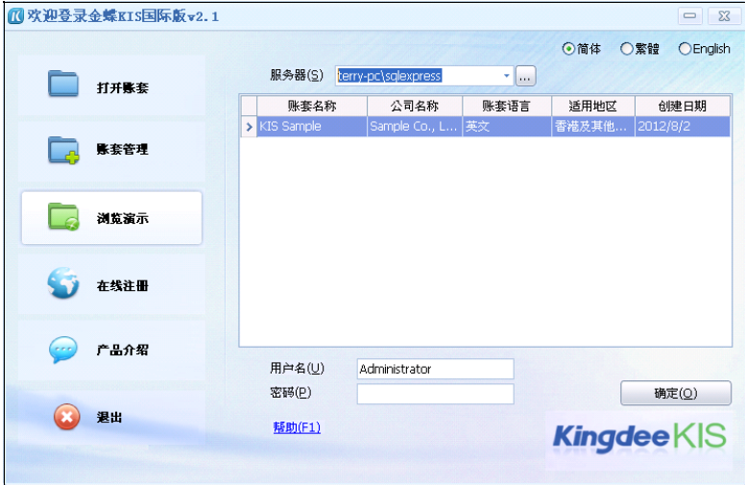Viewport: 745px width, 485px height.
Task: Click the blue folder icon for 打开账套
Action: point(63,85)
